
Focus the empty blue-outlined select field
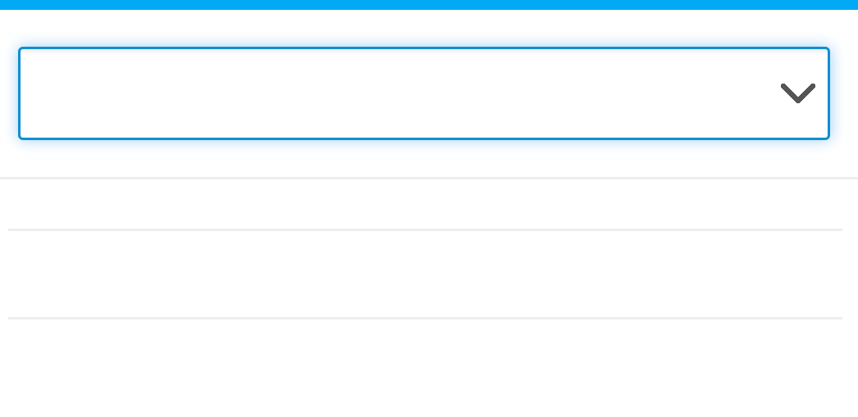coord(424,93)
